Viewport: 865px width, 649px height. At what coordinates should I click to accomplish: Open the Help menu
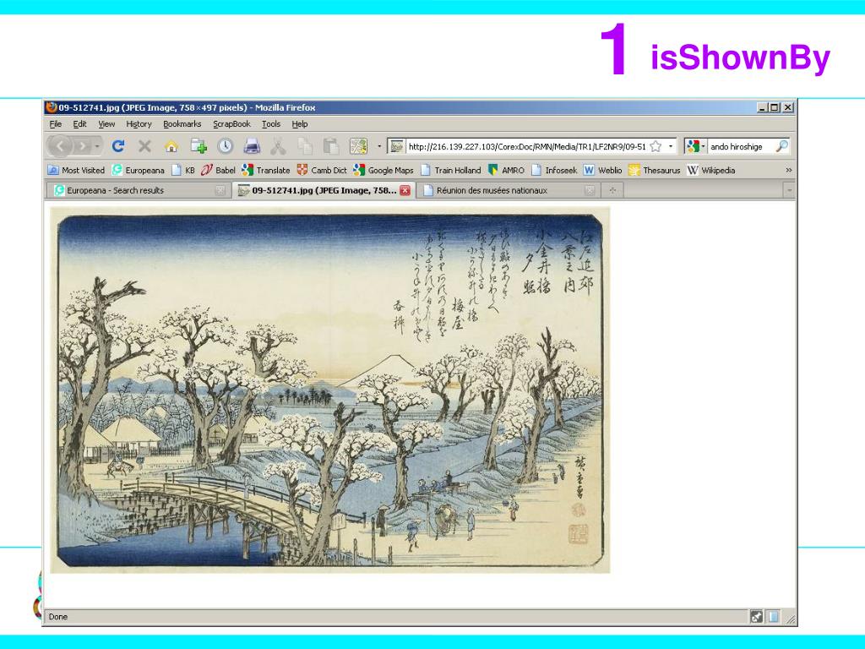pos(300,124)
